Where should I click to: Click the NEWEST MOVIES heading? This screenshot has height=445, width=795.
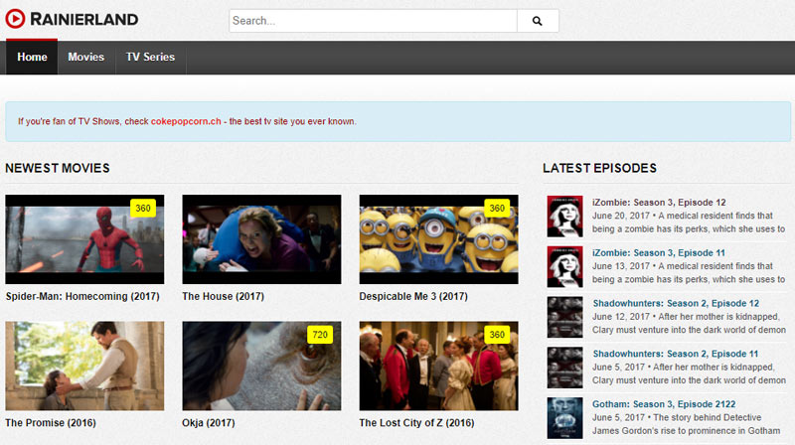58,168
